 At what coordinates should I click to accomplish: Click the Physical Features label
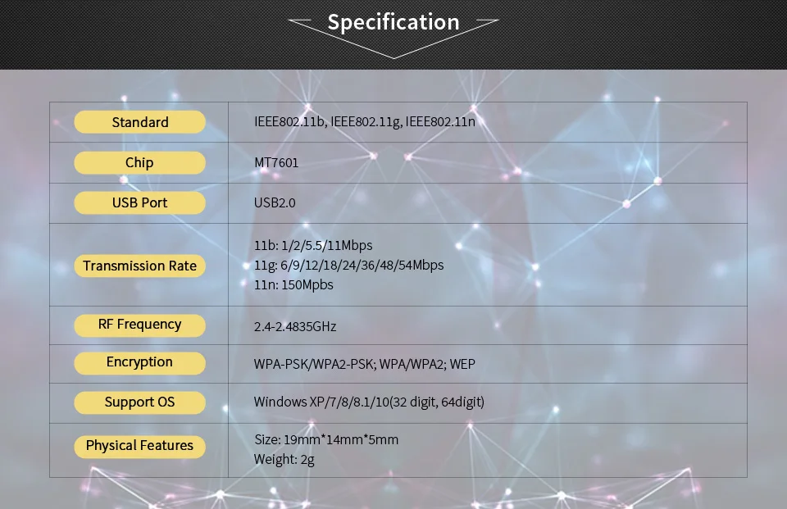(139, 446)
